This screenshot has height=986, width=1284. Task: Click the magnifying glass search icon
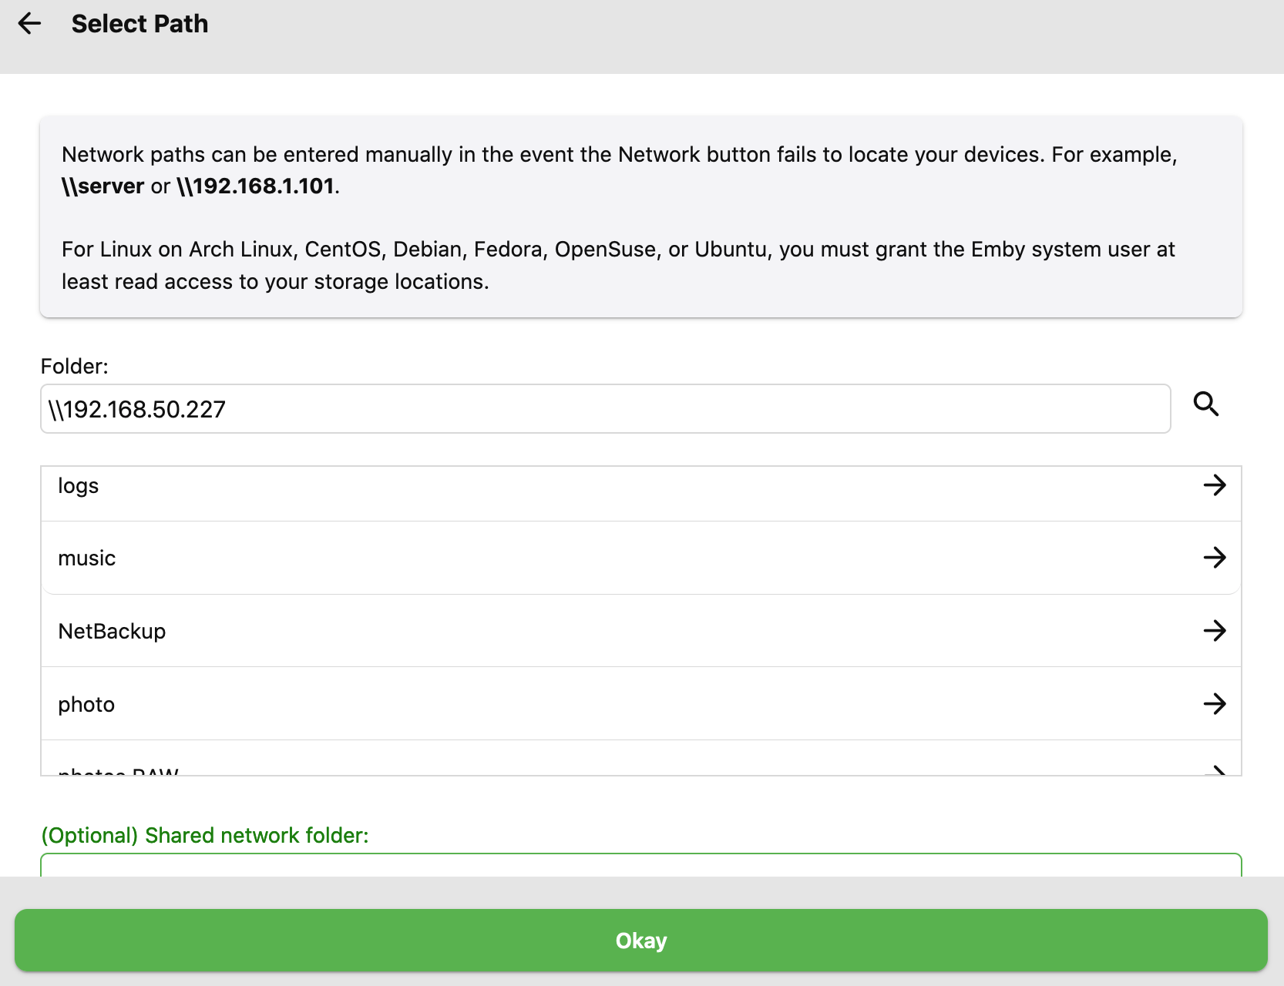click(x=1205, y=404)
